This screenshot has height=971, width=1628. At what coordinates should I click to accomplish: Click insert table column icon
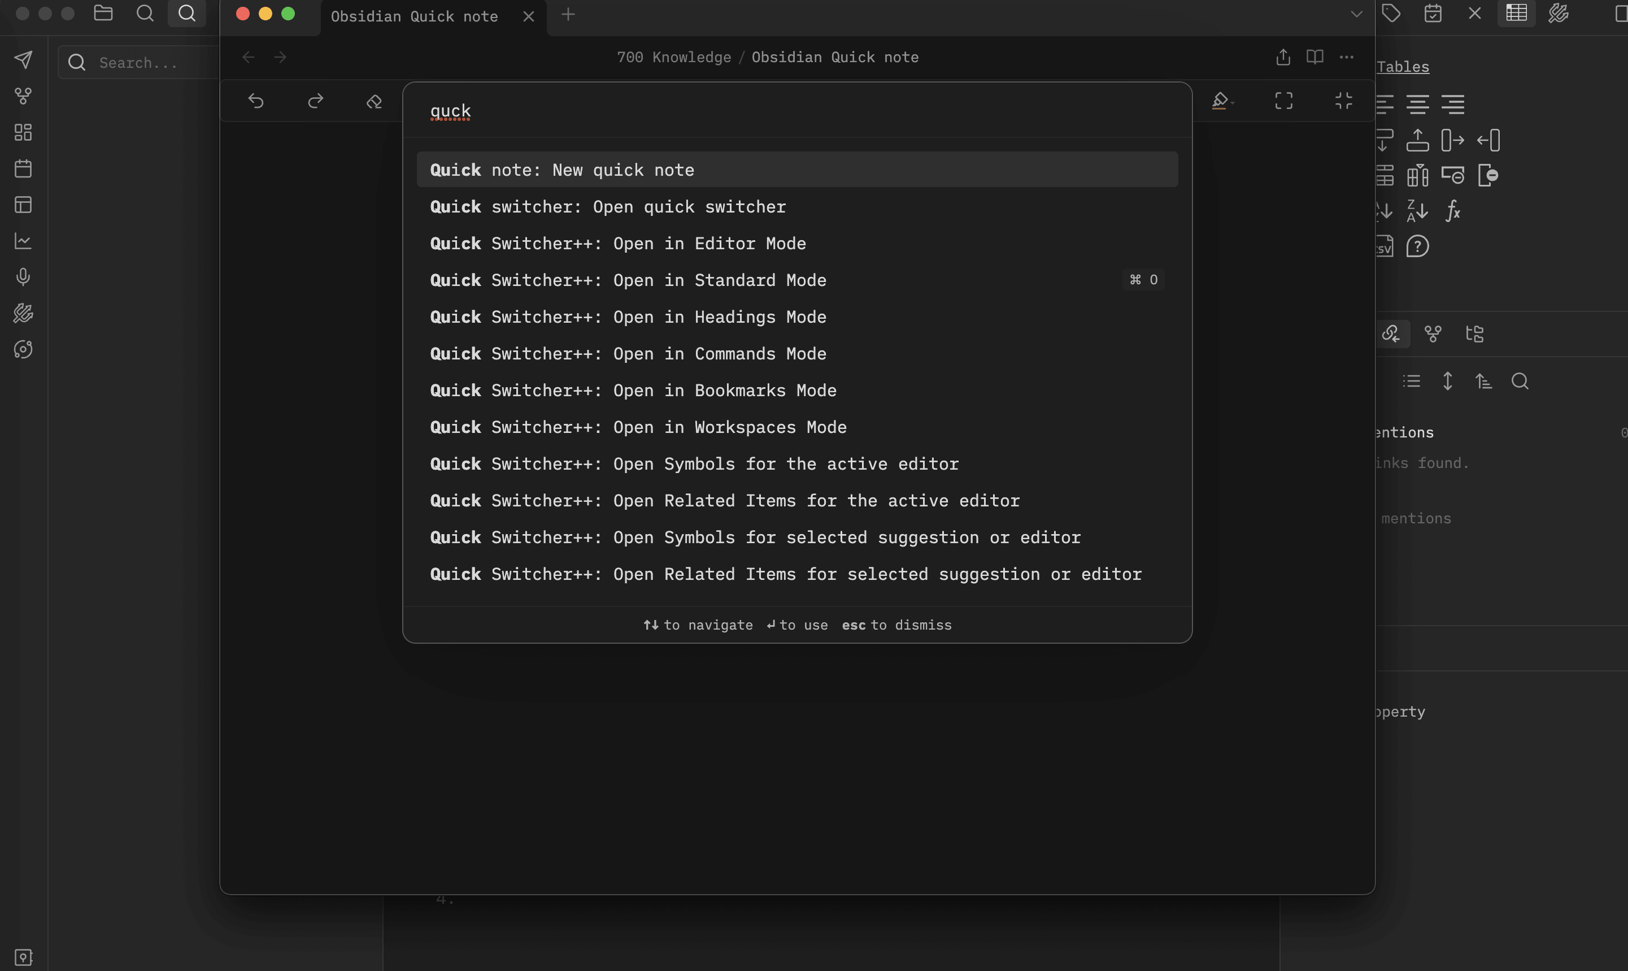coord(1418,175)
